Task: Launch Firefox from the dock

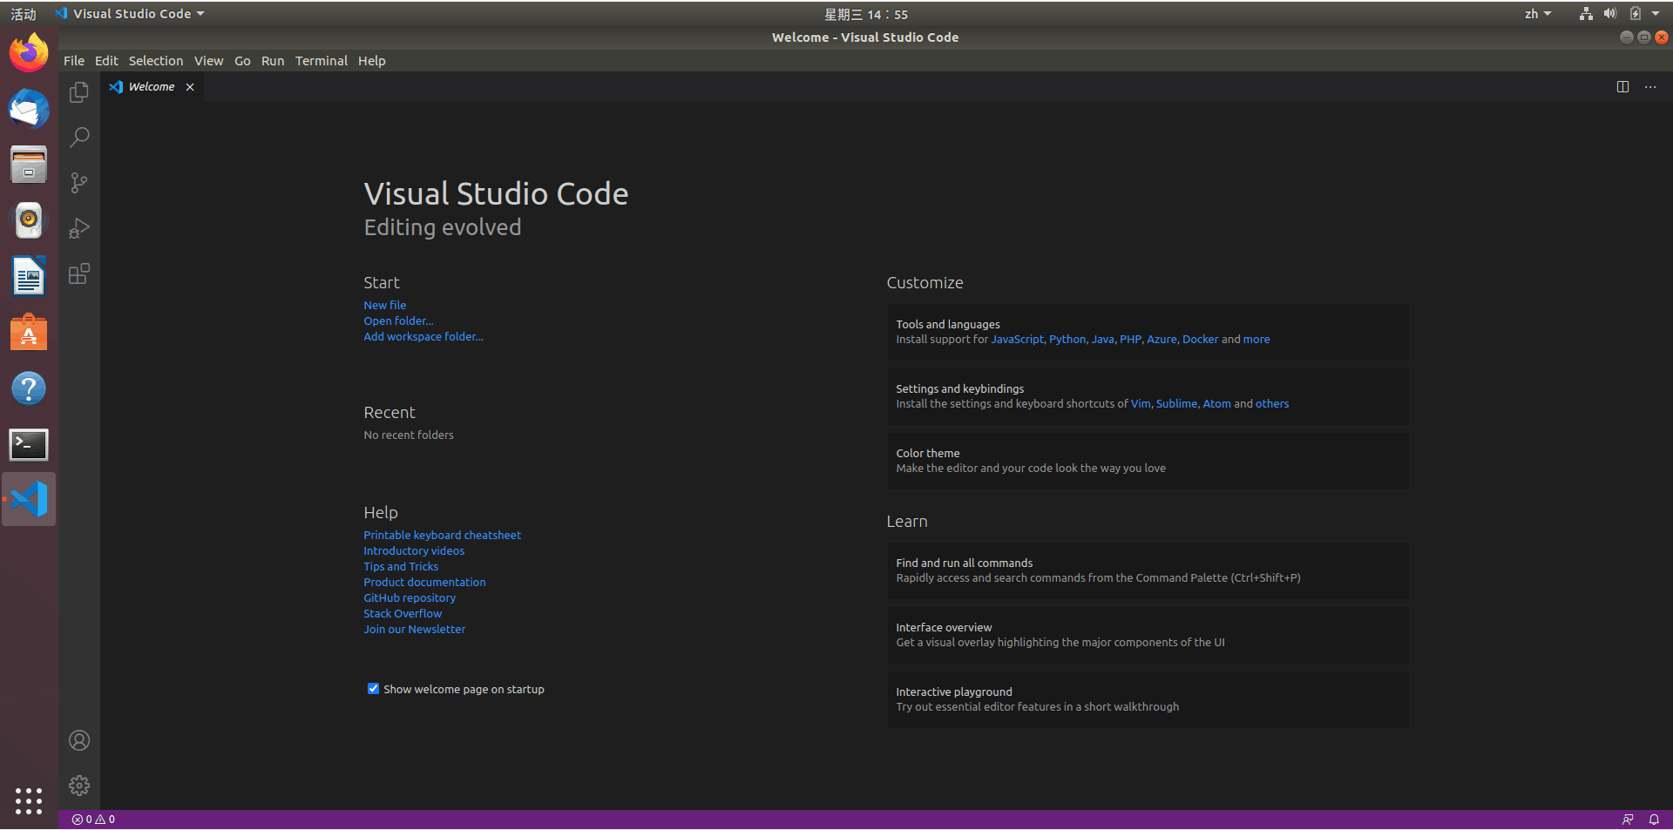Action: [29, 54]
